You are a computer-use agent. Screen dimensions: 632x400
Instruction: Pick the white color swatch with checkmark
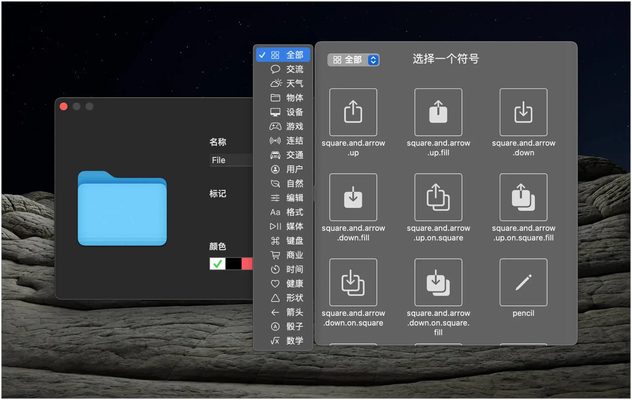pyautogui.click(x=217, y=264)
